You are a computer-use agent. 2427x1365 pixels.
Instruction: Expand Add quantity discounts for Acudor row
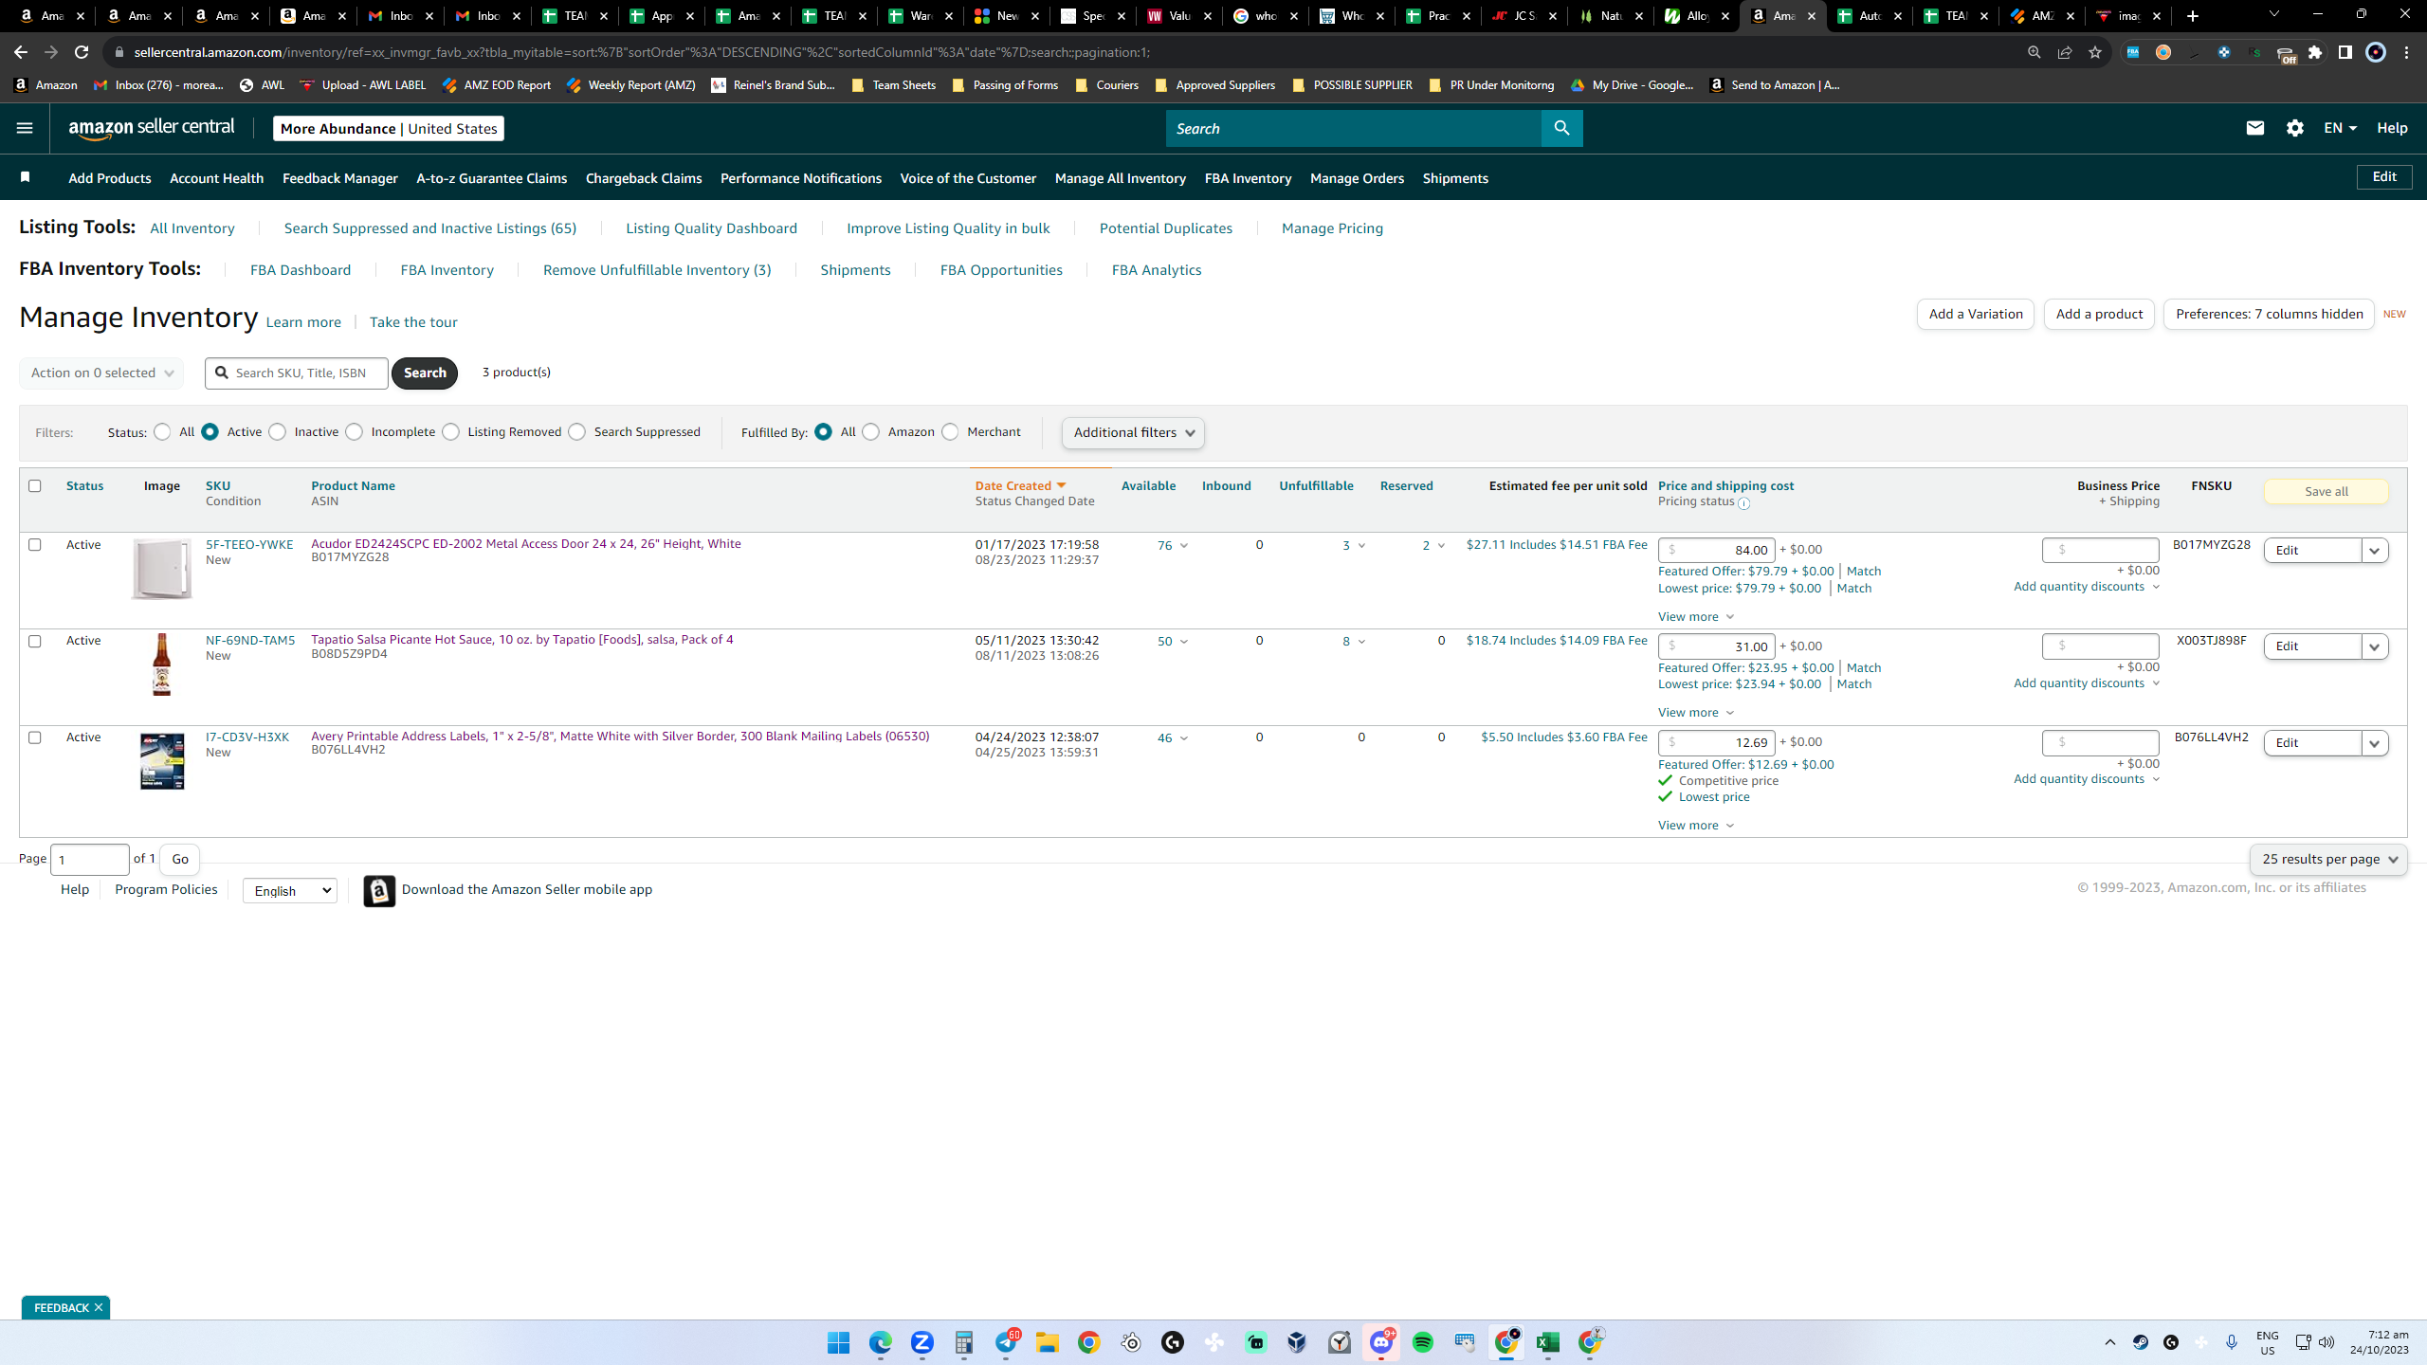pyautogui.click(x=2087, y=587)
